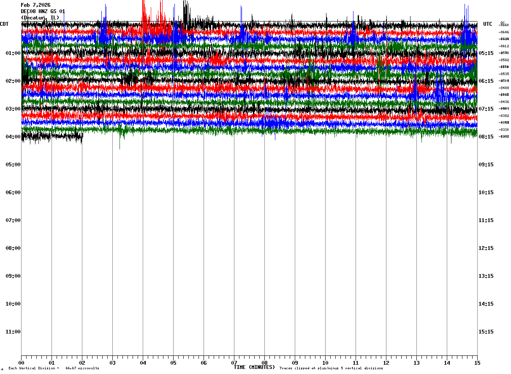Click the DC offset value '-8612'
This screenshot has width=511, height=374.
pyautogui.click(x=504, y=46)
